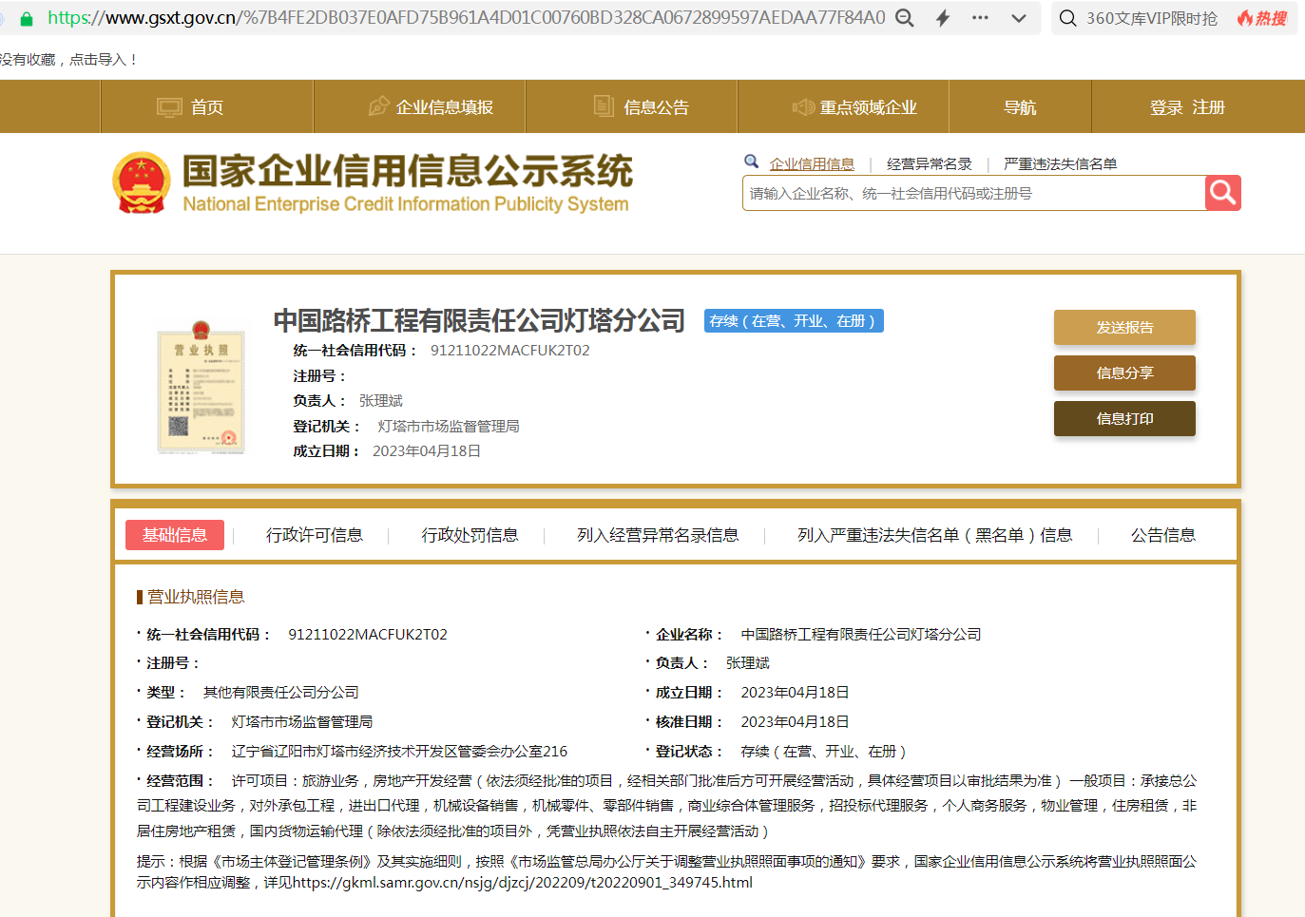
Task: Click the national emblem logo
Action: [142, 182]
